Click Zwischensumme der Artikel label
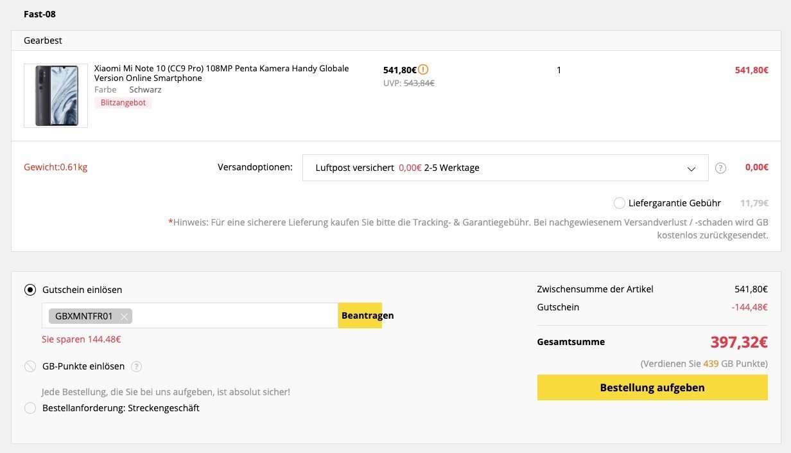The width and height of the screenshot is (791, 453). (595, 289)
